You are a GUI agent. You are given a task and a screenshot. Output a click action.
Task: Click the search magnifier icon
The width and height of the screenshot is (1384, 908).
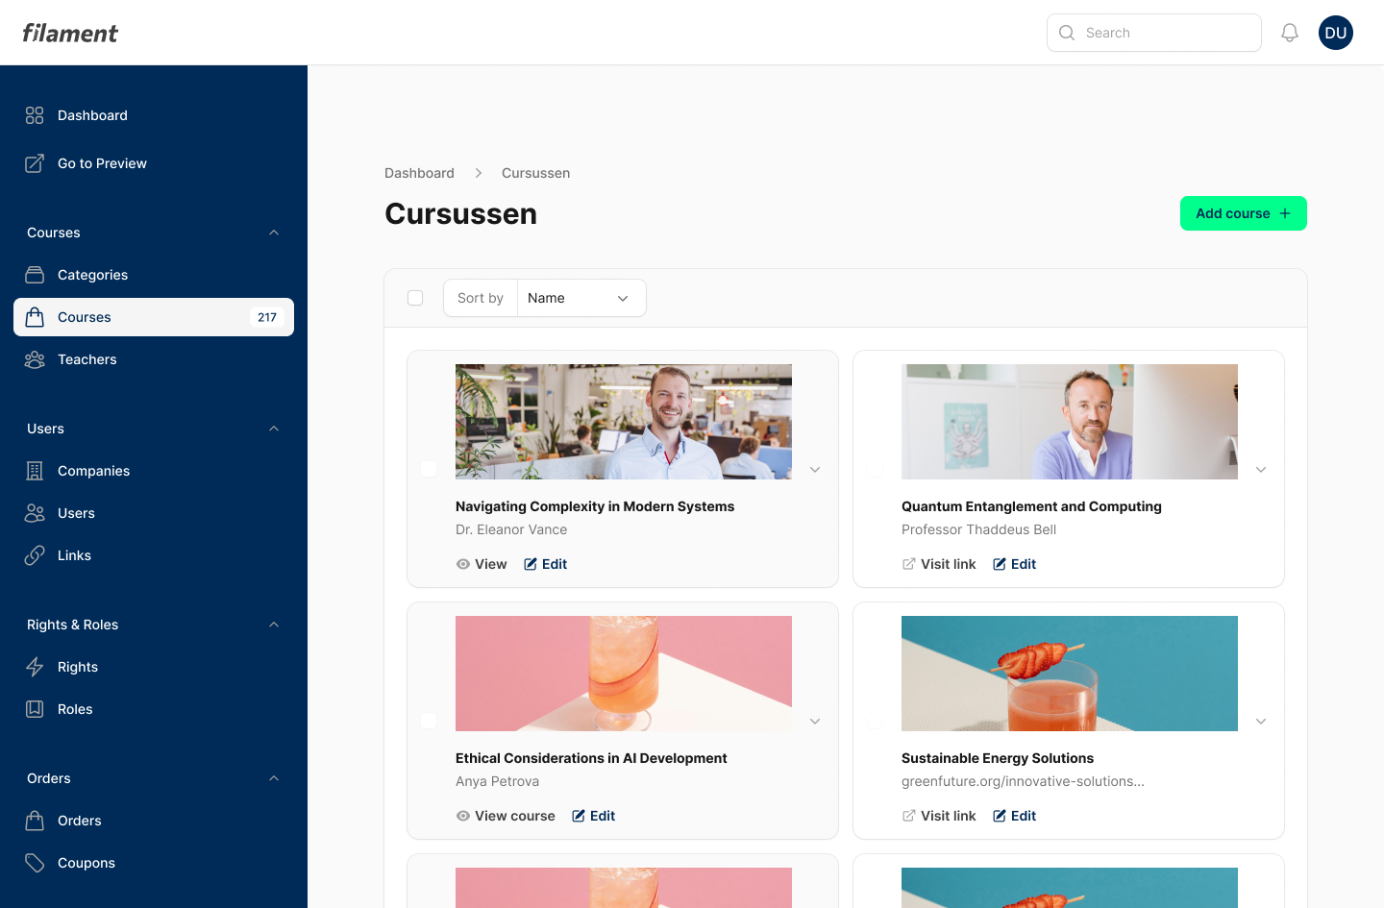(1067, 33)
